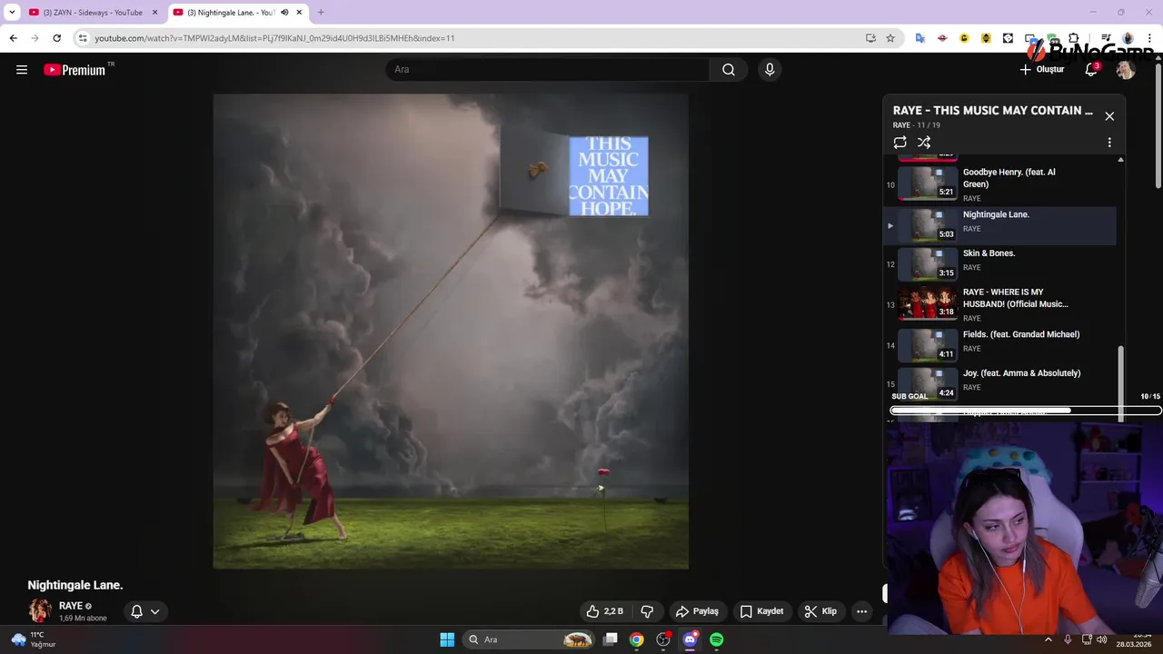
Task: Open playlist panel three-dot options
Action: 1109,143
